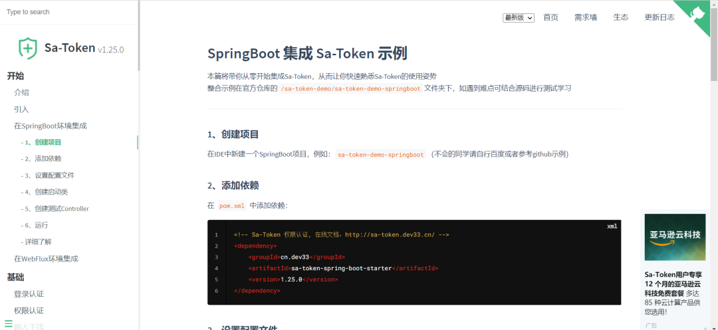Jump to 2、添加依赖 in sidebar
718x330 pixels.
coord(41,159)
